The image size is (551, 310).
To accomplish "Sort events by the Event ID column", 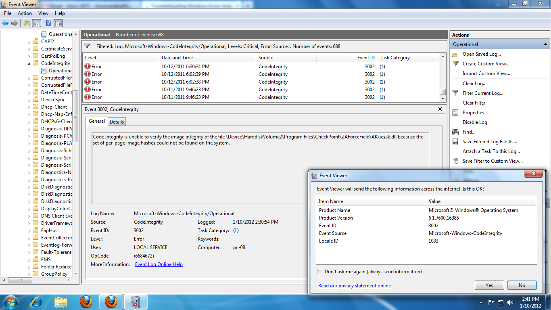I will [x=347, y=58].
